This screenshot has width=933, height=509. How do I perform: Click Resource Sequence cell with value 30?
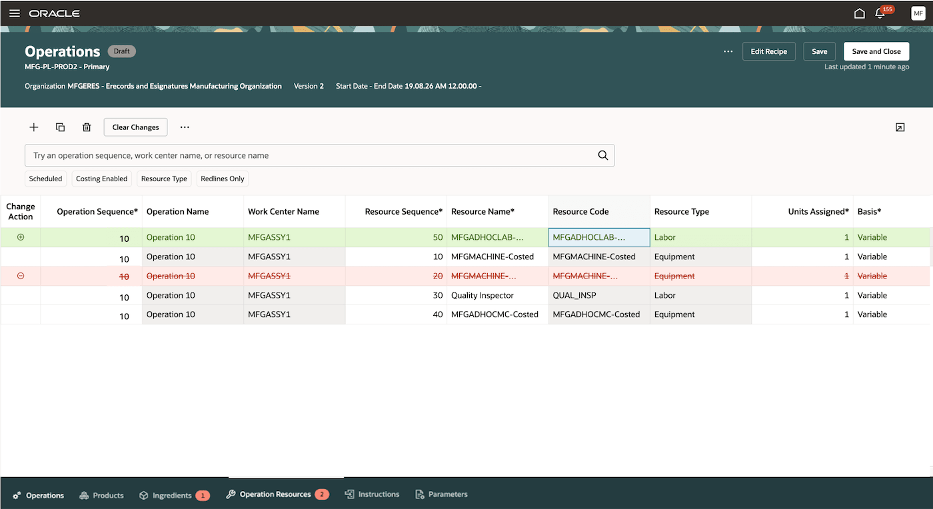[396, 295]
